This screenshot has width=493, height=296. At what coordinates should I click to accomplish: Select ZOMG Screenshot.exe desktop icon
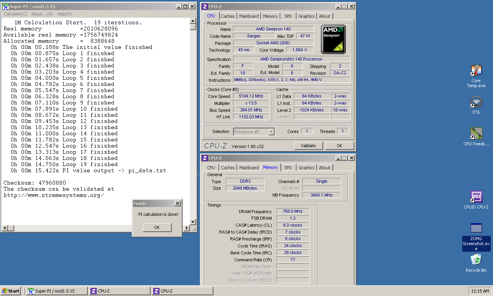point(476,237)
